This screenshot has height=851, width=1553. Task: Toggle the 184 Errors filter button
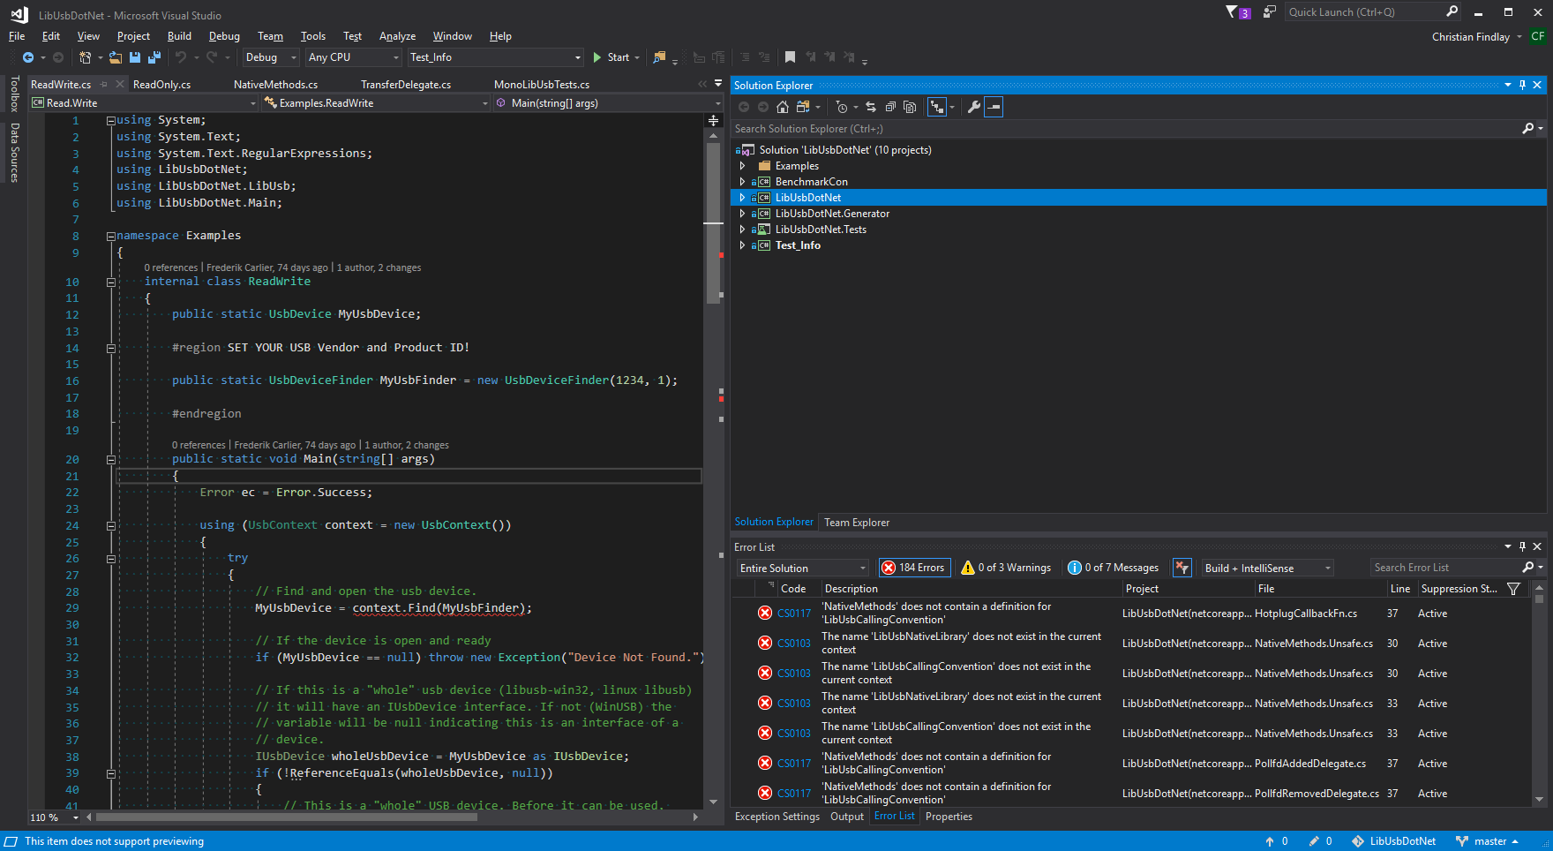click(x=914, y=568)
